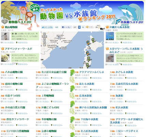Select the green zoo marker on Hokkaido
Viewport: 146px width, 137px height.
[93, 40]
